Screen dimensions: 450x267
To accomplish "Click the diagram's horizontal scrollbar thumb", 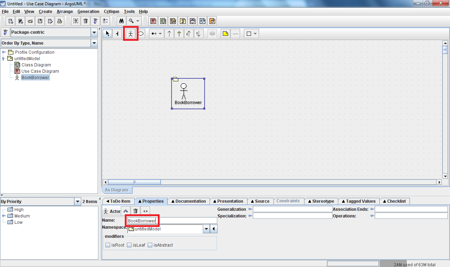I will pyautogui.click(x=134, y=182).
